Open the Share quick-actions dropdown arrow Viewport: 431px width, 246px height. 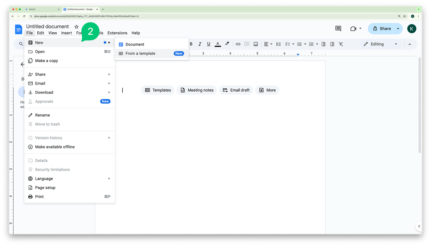coord(398,28)
